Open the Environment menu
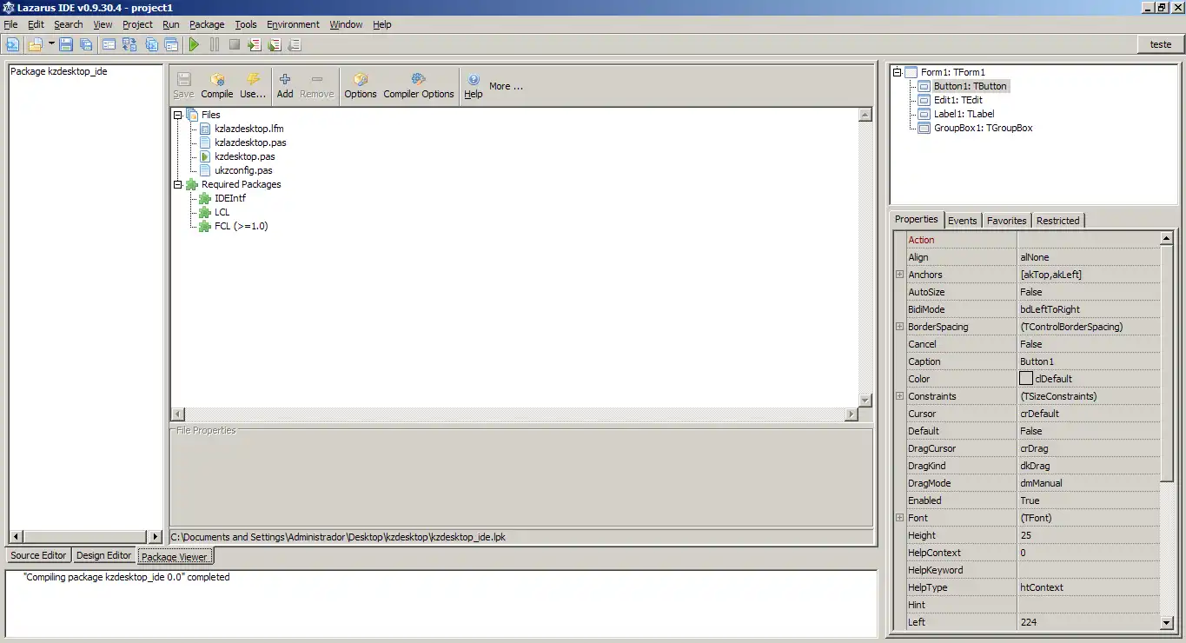This screenshot has width=1186, height=643. click(x=293, y=24)
